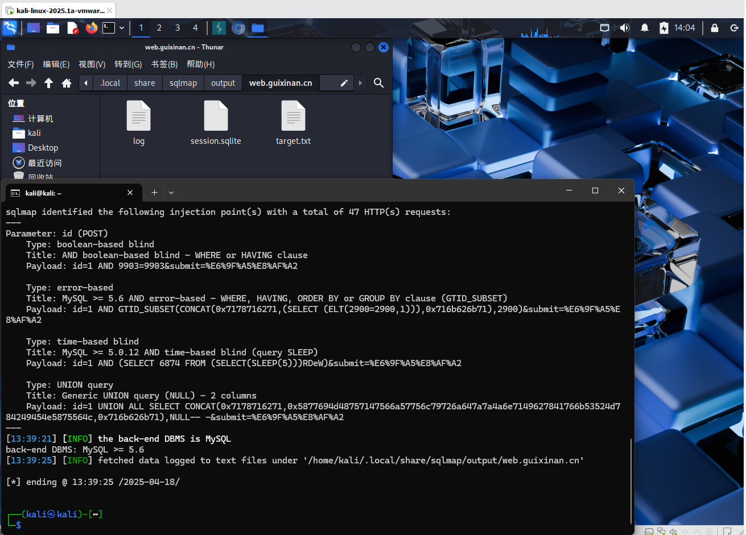Open the 文件(F) menu in Thunar
This screenshot has height=535, width=746.
point(20,64)
